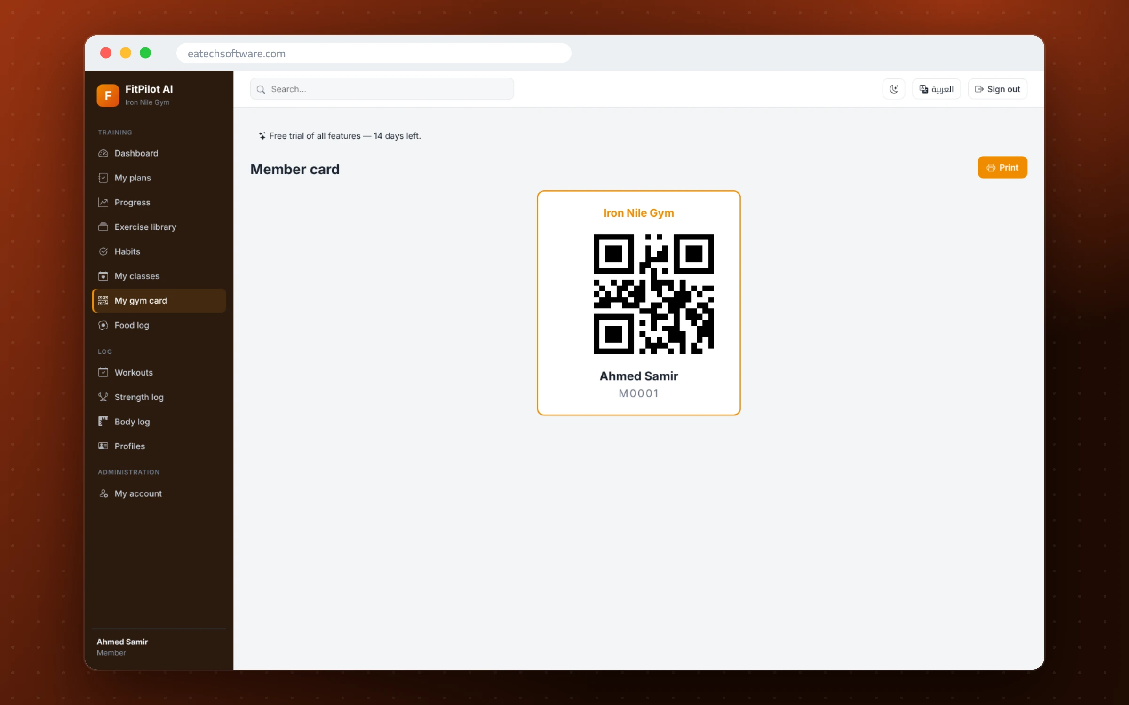Click Iron Nile Gym card heading
This screenshot has width=1129, height=705.
(638, 213)
